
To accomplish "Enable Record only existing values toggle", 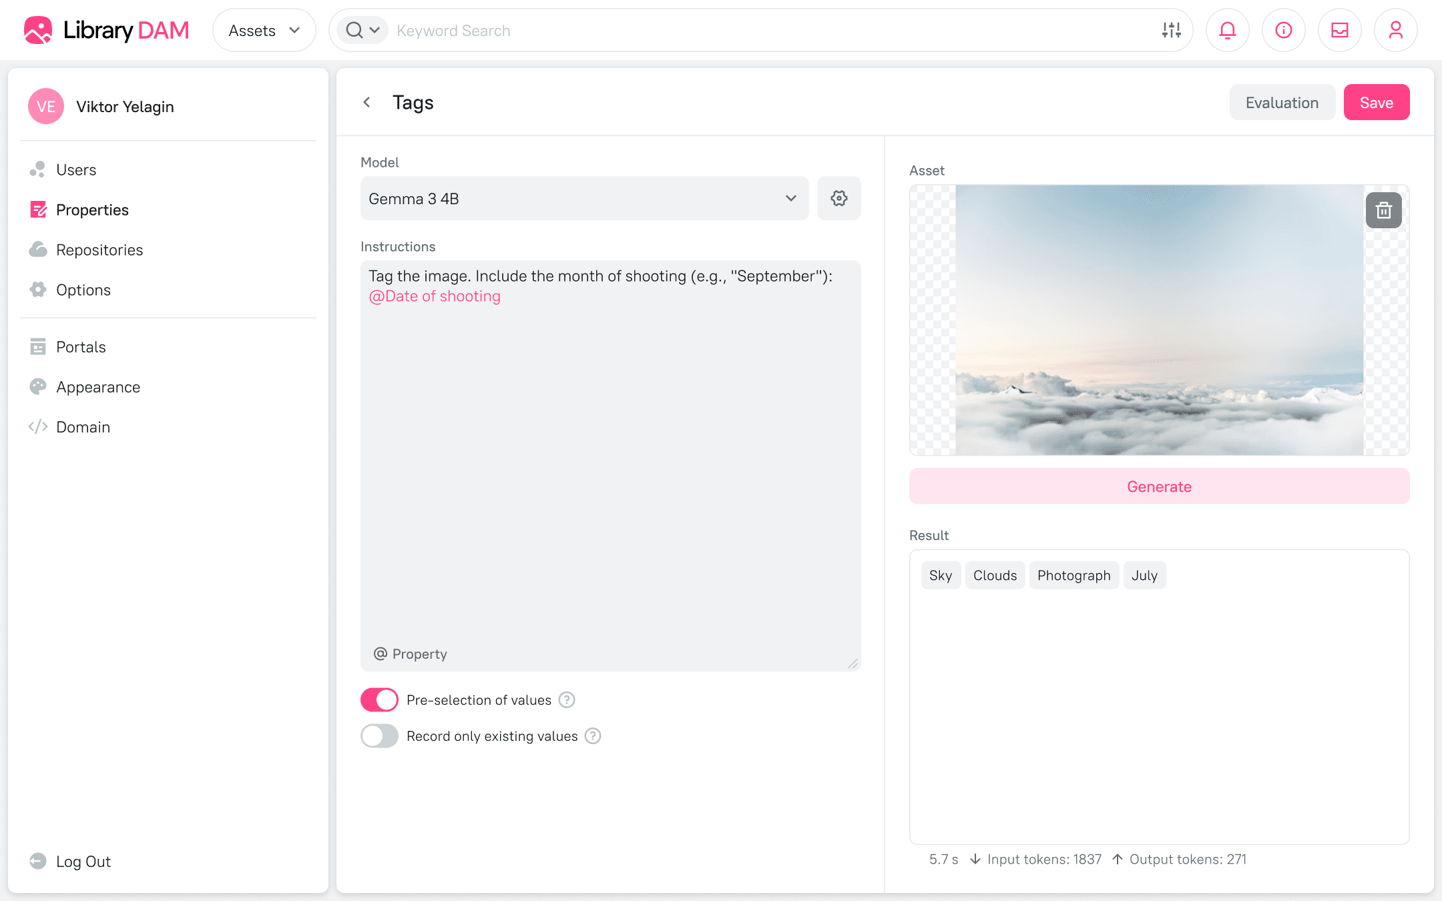I will coord(379,735).
